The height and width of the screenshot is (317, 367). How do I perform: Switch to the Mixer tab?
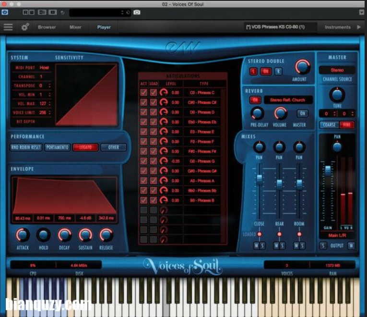[x=75, y=27]
